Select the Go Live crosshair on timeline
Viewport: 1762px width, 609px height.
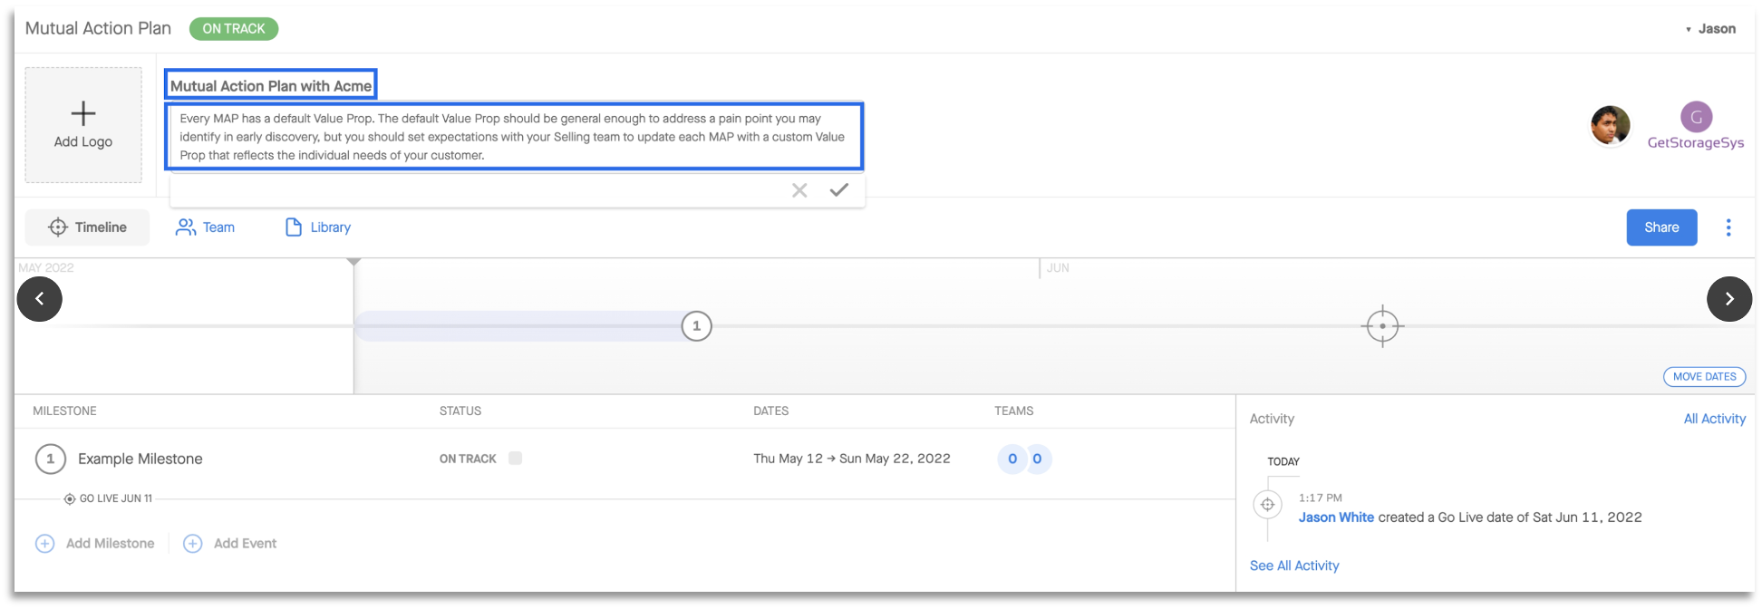[x=1382, y=326]
